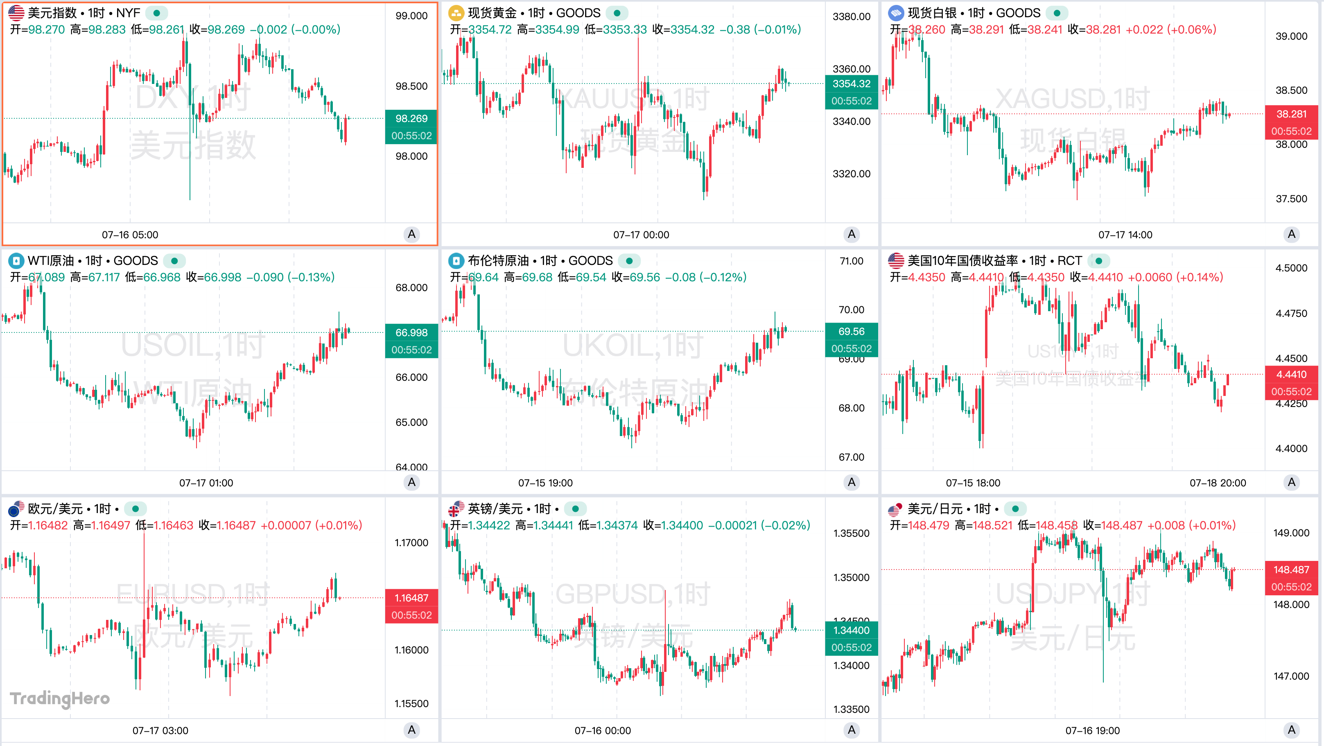This screenshot has width=1324, height=746.
Task: Open the 现货黄金 symbol selector
Action: pyautogui.click(x=492, y=13)
